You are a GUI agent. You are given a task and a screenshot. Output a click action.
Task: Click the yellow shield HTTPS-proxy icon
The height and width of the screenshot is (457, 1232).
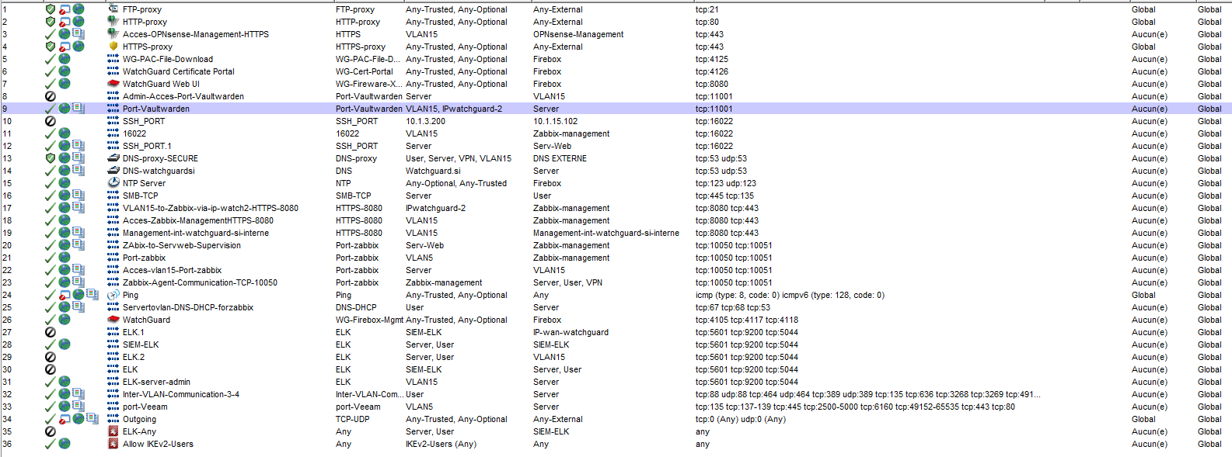pos(113,47)
